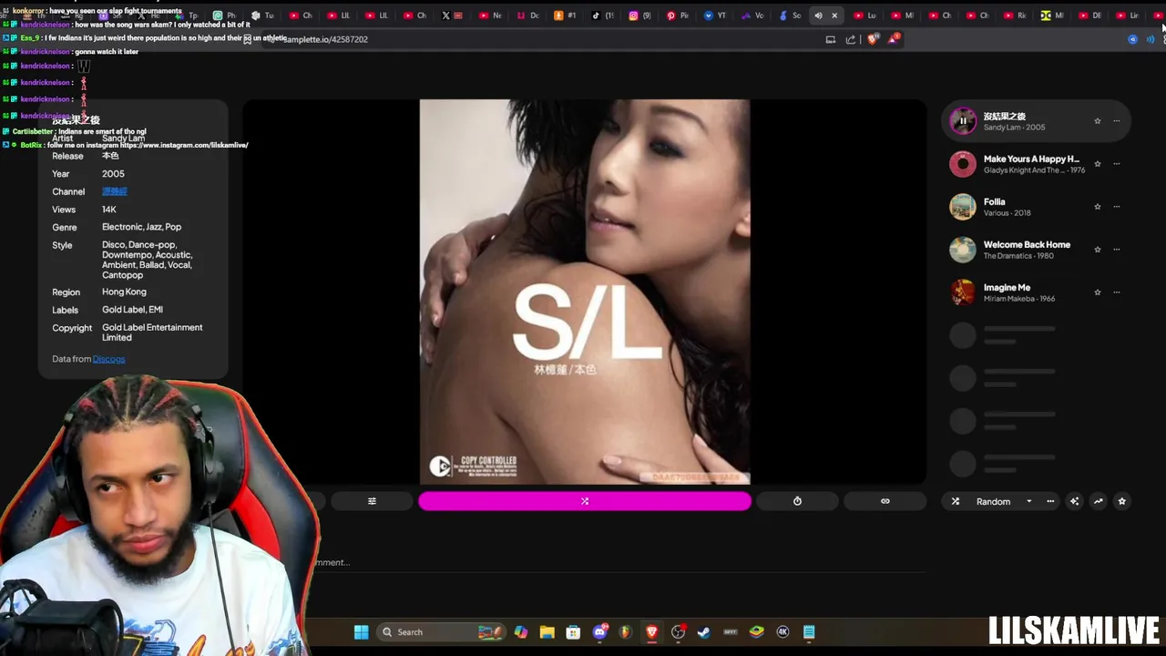This screenshot has width=1166, height=656.
Task: Switch to the Instagram (9) browser tab
Action: [639, 15]
